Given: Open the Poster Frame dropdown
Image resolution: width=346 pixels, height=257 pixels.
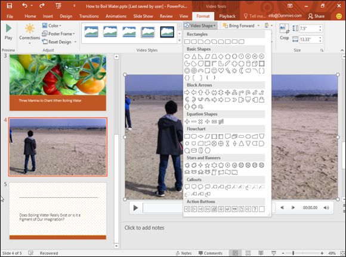Looking at the screenshot, I should click(58, 34).
